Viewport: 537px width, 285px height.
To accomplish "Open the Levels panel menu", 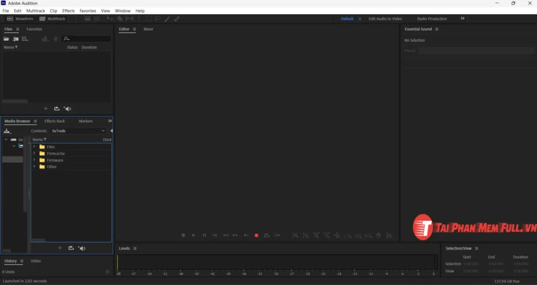I will pos(135,248).
